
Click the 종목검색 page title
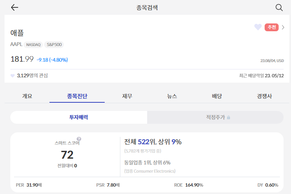click(x=147, y=7)
